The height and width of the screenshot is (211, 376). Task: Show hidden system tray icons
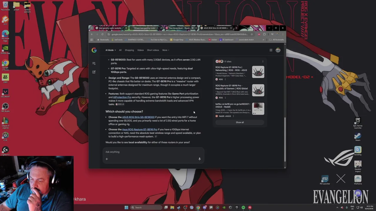(x=337, y=207)
